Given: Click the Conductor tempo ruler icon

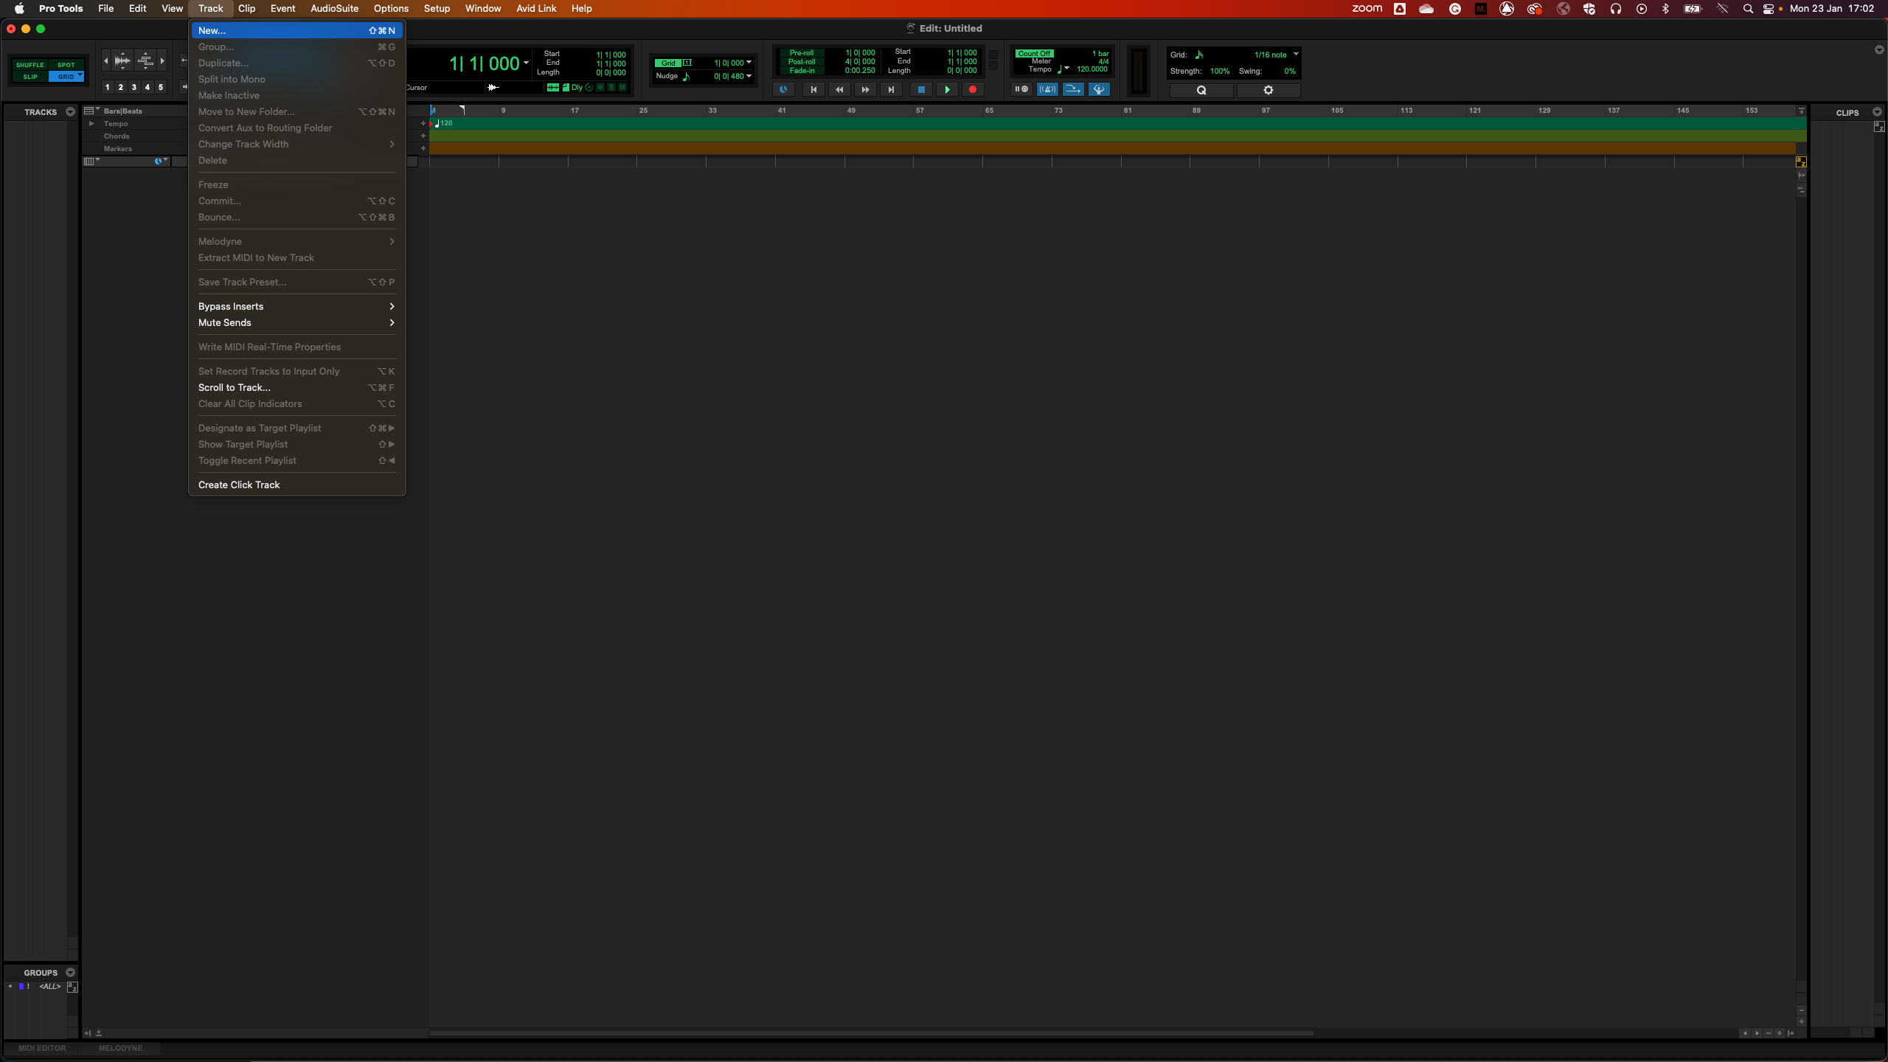Looking at the screenshot, I should [x=1099, y=89].
